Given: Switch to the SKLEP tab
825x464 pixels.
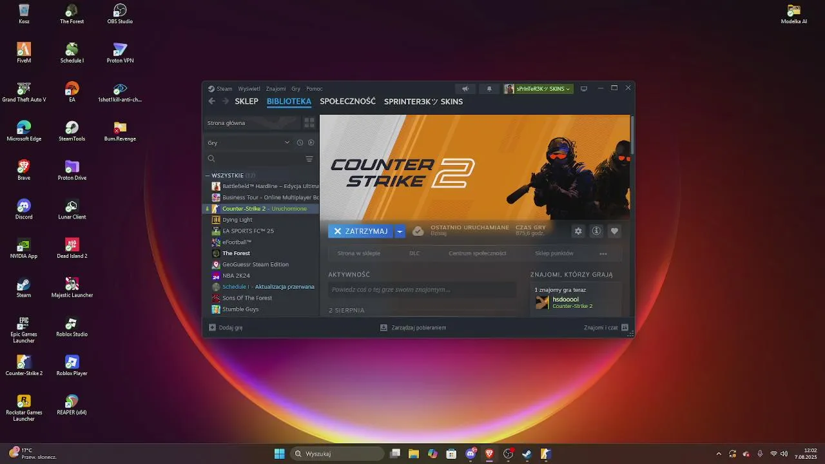Looking at the screenshot, I should click(247, 101).
